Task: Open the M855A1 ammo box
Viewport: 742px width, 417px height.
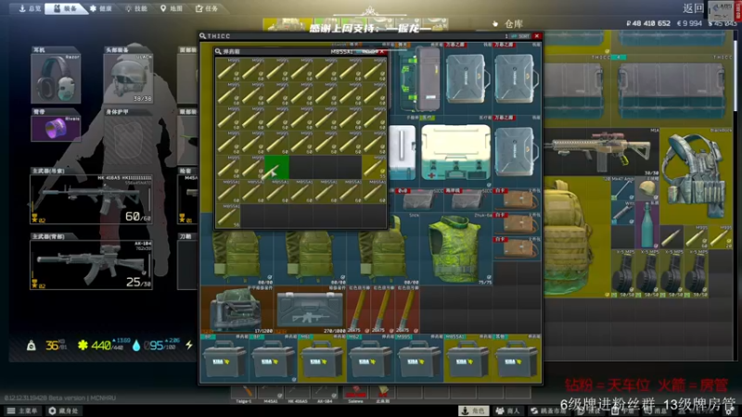Action: (x=468, y=359)
